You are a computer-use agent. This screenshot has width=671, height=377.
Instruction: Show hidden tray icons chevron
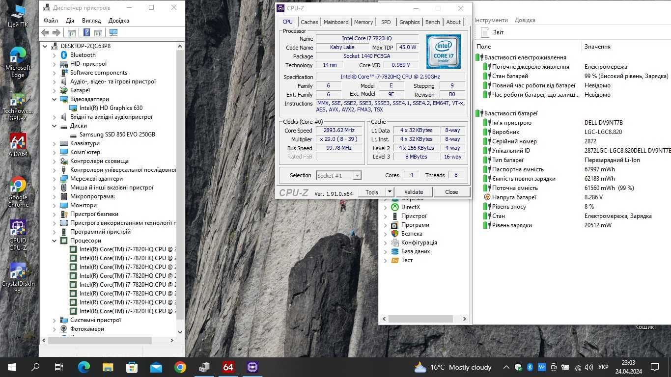pos(506,367)
